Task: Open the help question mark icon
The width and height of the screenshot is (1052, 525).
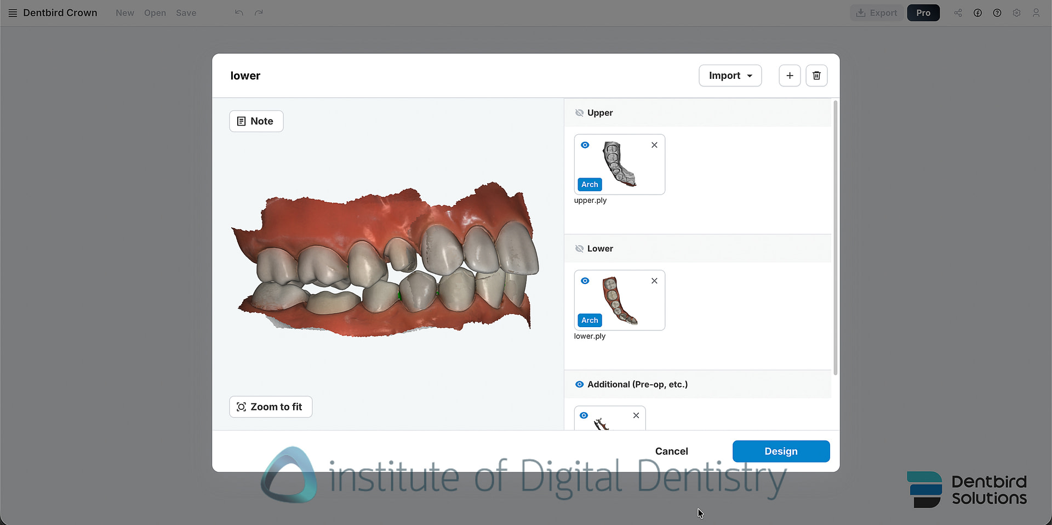Action: coord(997,13)
